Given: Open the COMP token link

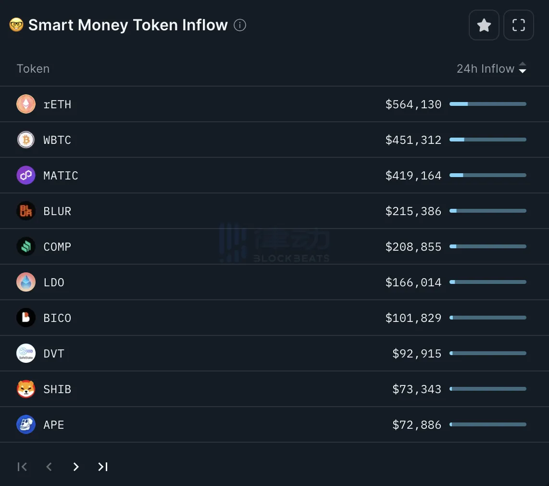Looking at the screenshot, I should (57, 247).
